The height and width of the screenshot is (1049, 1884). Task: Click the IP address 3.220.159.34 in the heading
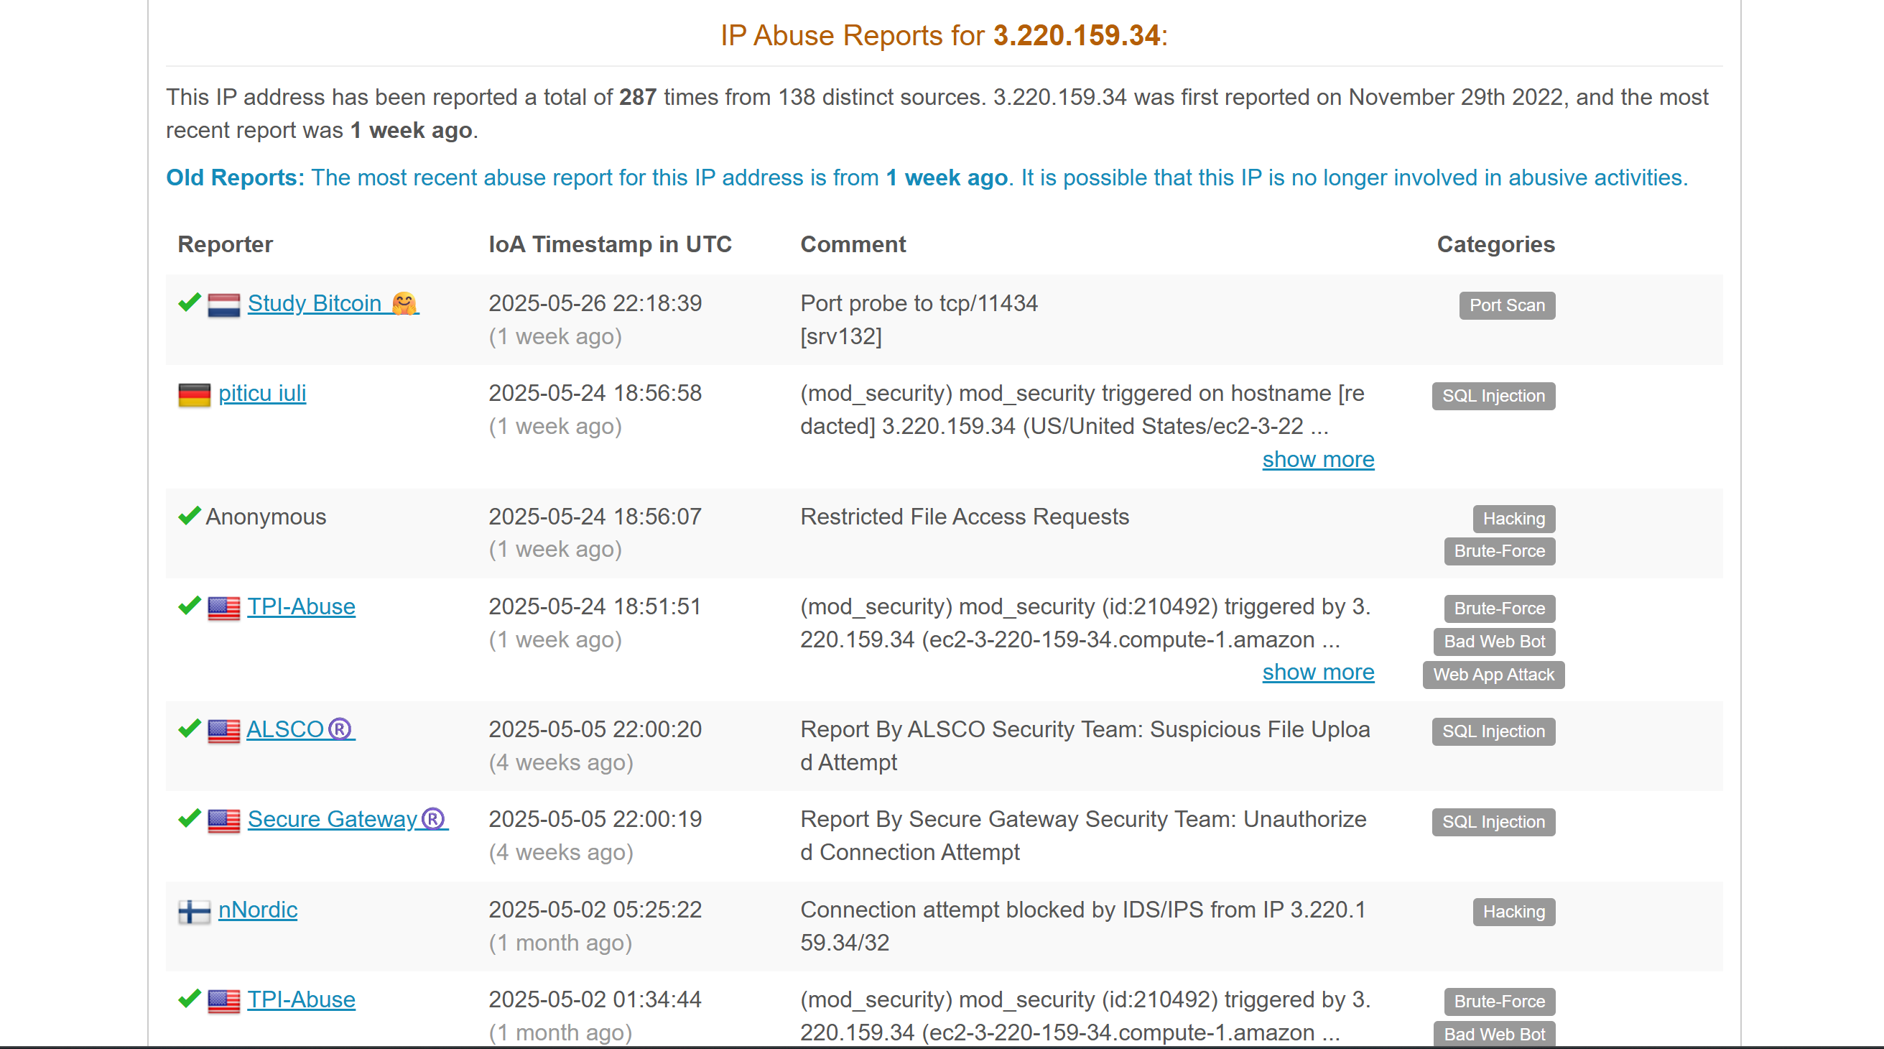[1075, 35]
